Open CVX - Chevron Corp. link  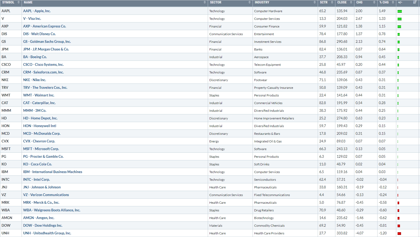point(39,141)
